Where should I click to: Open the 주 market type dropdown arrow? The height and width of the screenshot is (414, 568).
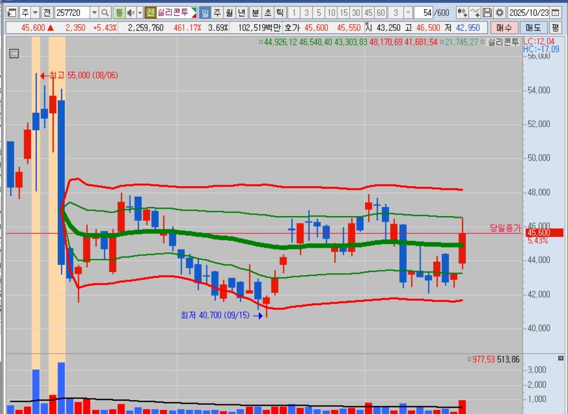coord(36,13)
